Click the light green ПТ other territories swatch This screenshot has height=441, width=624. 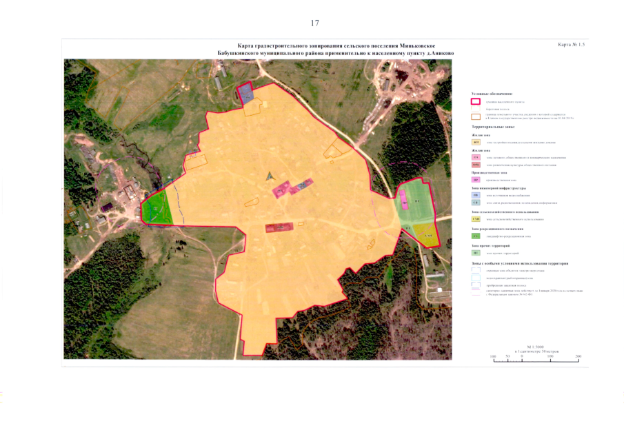pos(476,254)
